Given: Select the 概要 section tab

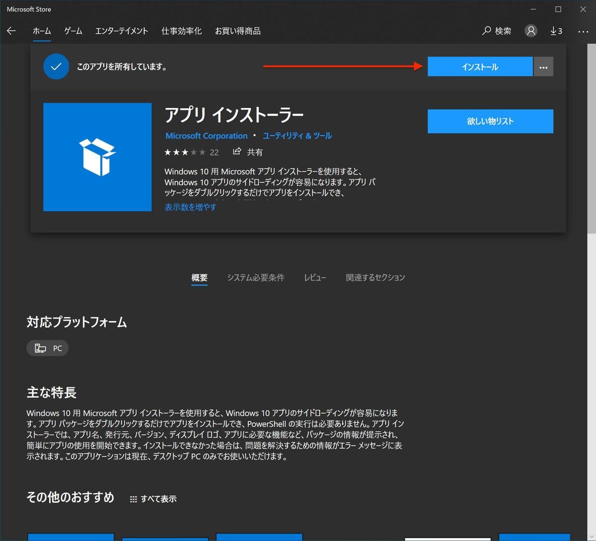Looking at the screenshot, I should pyautogui.click(x=200, y=278).
